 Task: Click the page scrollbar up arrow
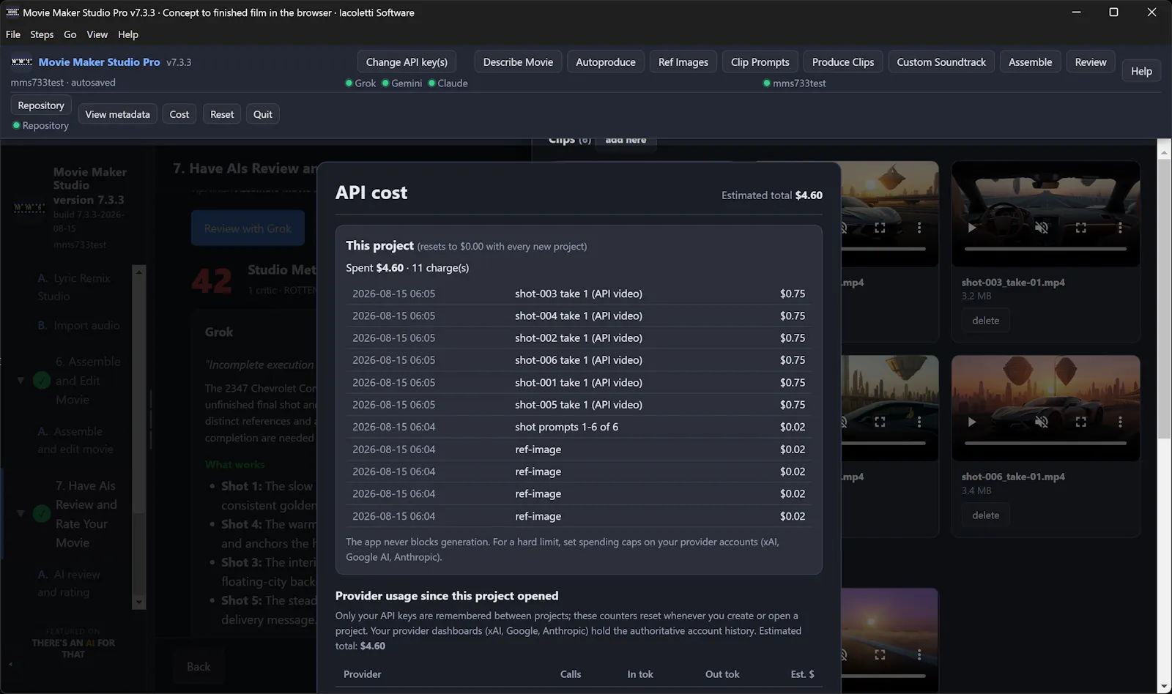1165,152
